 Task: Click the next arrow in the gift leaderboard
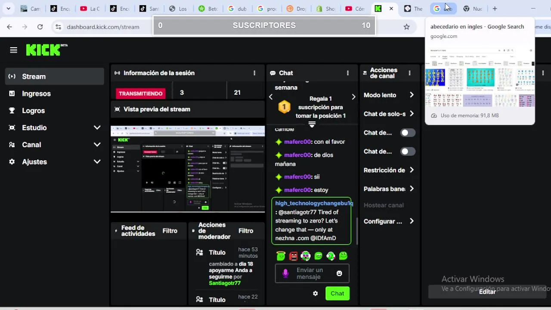point(353,97)
